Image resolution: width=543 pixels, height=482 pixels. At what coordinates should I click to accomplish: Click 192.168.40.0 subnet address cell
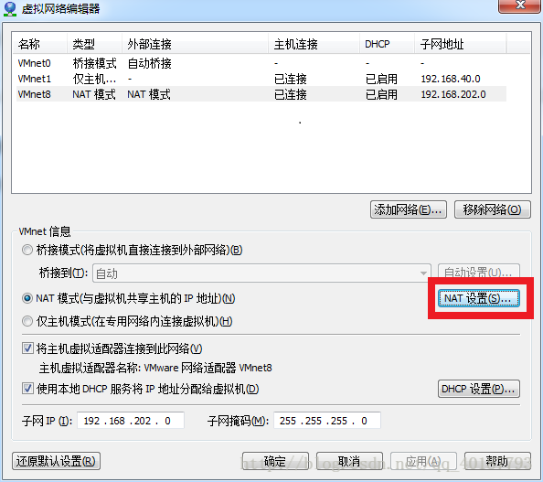[x=451, y=79]
